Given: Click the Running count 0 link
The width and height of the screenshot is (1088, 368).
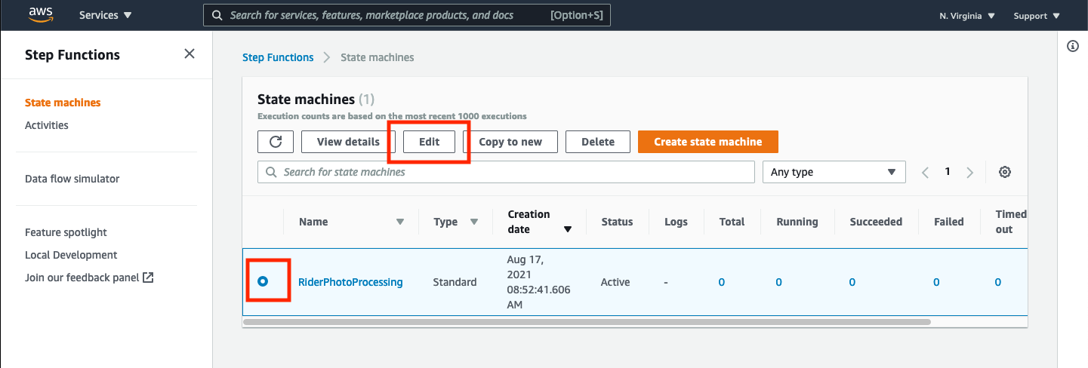Looking at the screenshot, I should pos(778,282).
